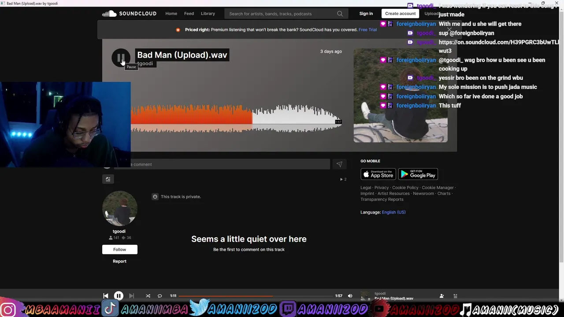This screenshot has width=564, height=317.
Task: Open the tgoodi profile name below the avatar
Action: [119, 231]
